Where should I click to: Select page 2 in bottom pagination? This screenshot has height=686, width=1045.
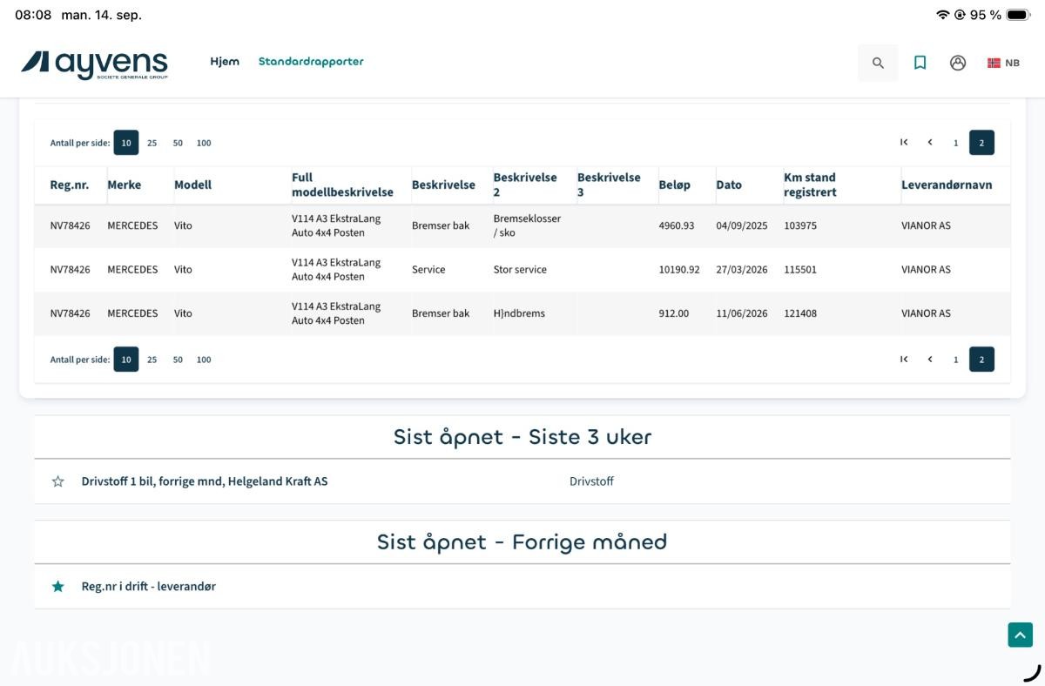(981, 360)
